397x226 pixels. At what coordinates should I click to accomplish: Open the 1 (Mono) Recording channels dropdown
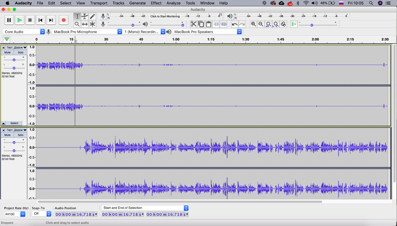[144, 32]
